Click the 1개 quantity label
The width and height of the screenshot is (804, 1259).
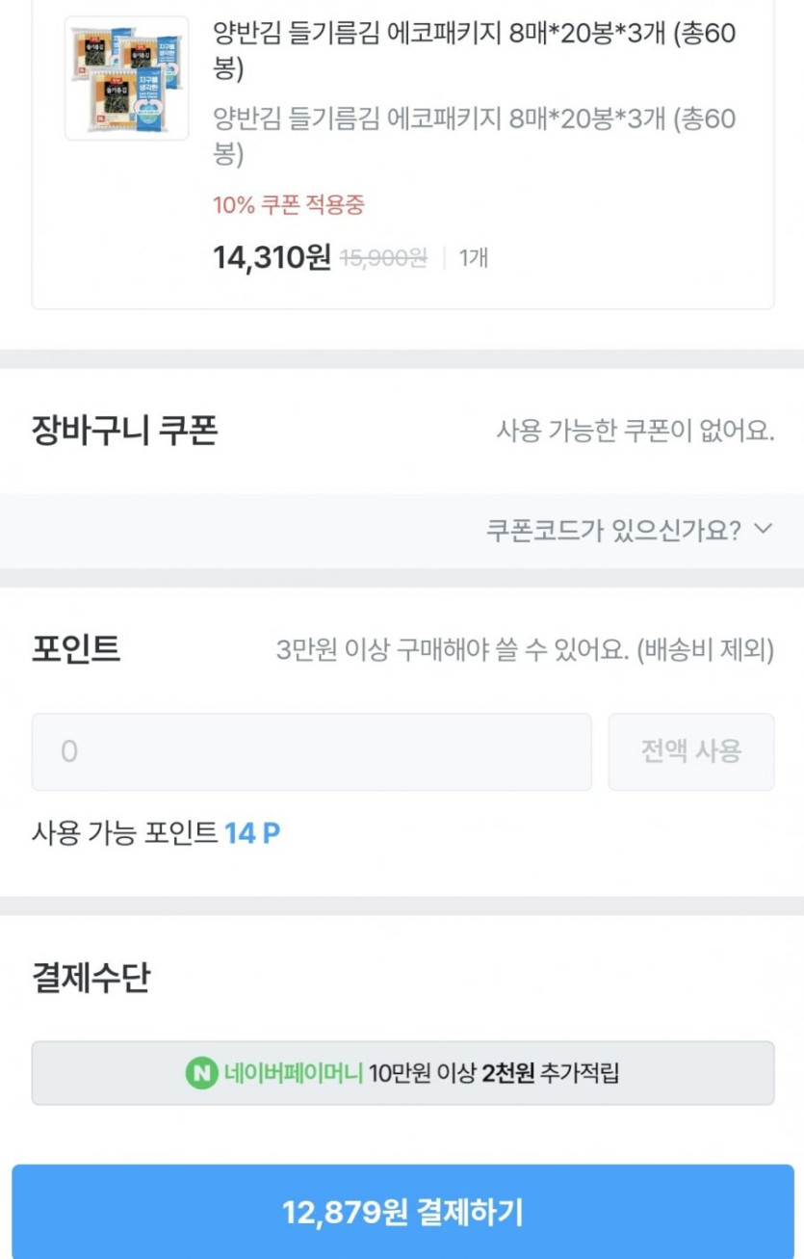(x=473, y=258)
